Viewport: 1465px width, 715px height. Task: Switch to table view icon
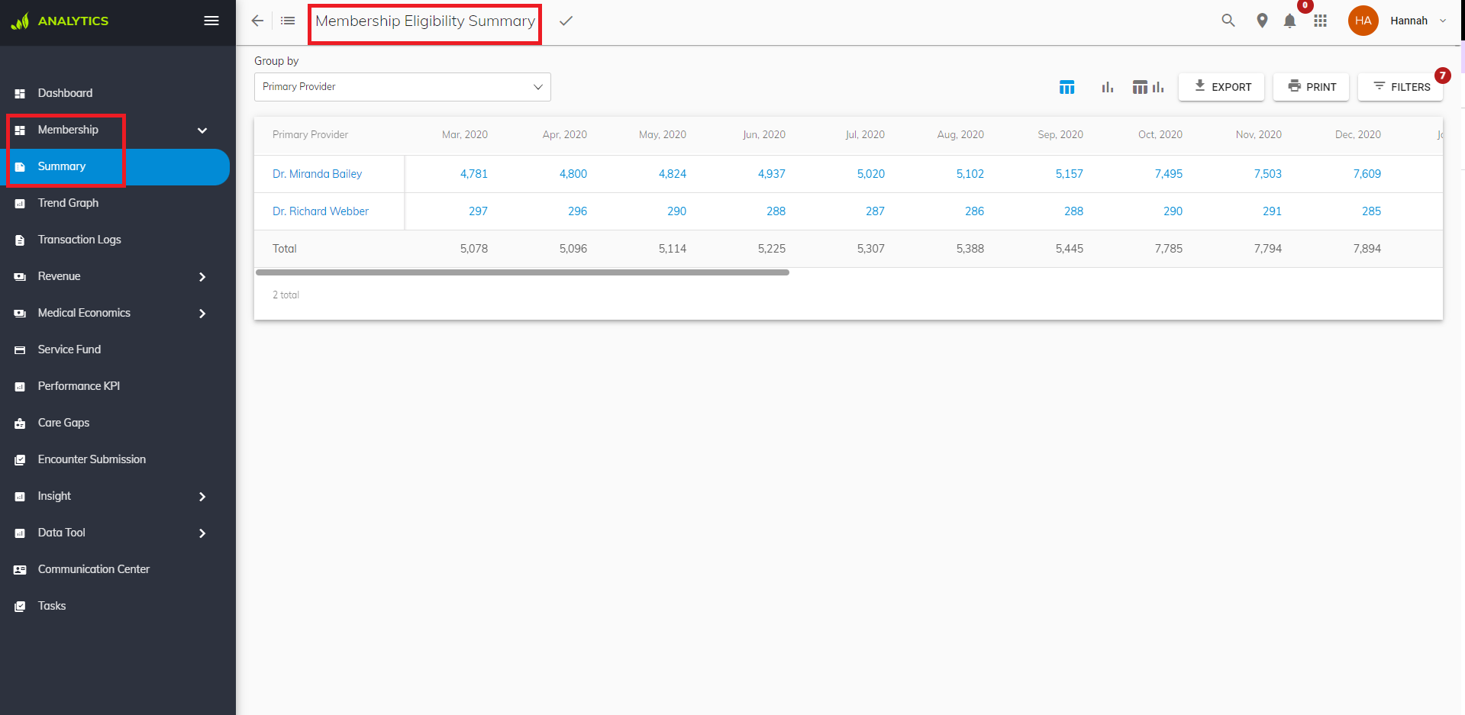pos(1066,87)
